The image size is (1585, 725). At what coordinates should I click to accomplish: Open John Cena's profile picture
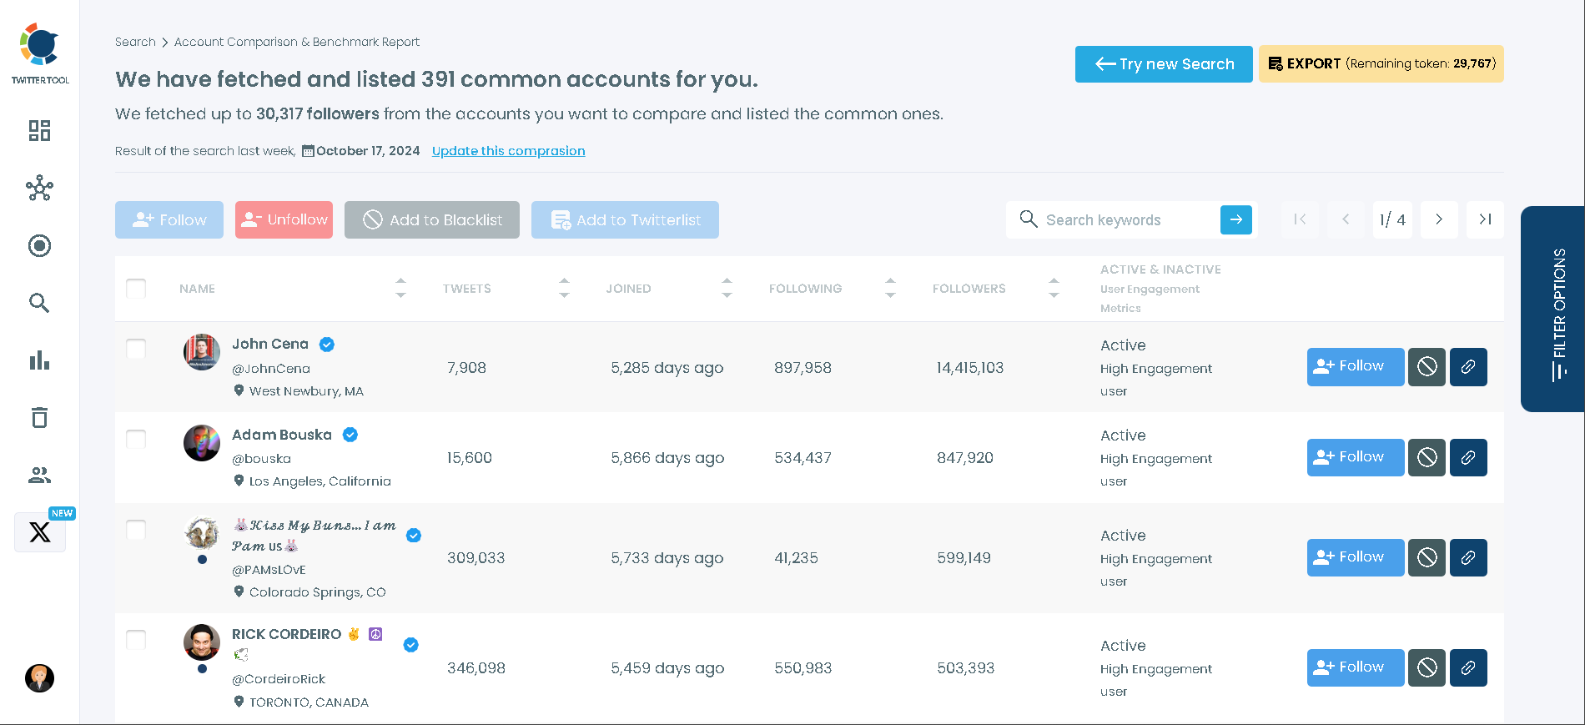coord(202,352)
